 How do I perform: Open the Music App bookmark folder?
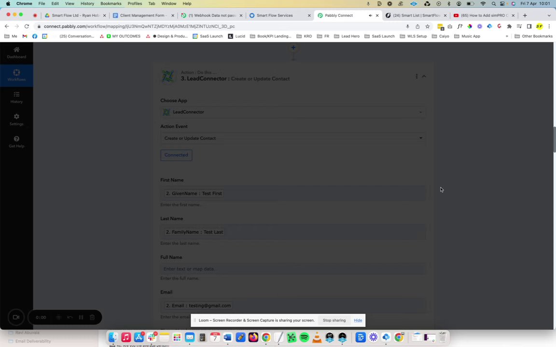467,36
